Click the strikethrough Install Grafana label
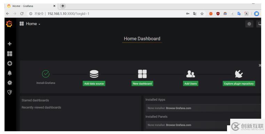265x134 pixels. point(46,83)
